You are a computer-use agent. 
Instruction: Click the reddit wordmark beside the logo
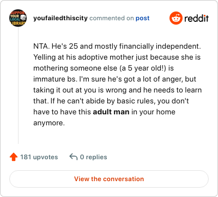coord(196,18)
